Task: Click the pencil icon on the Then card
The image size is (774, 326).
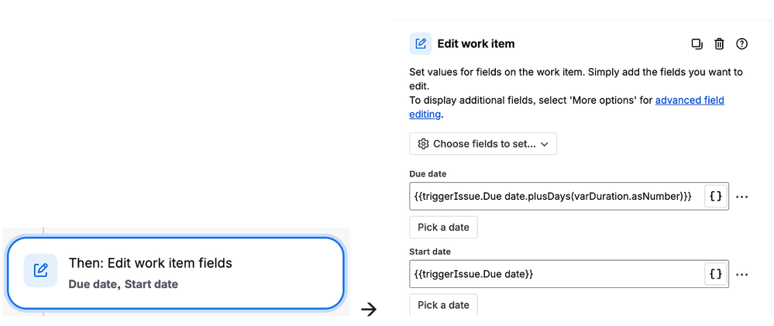Action: pyautogui.click(x=41, y=270)
